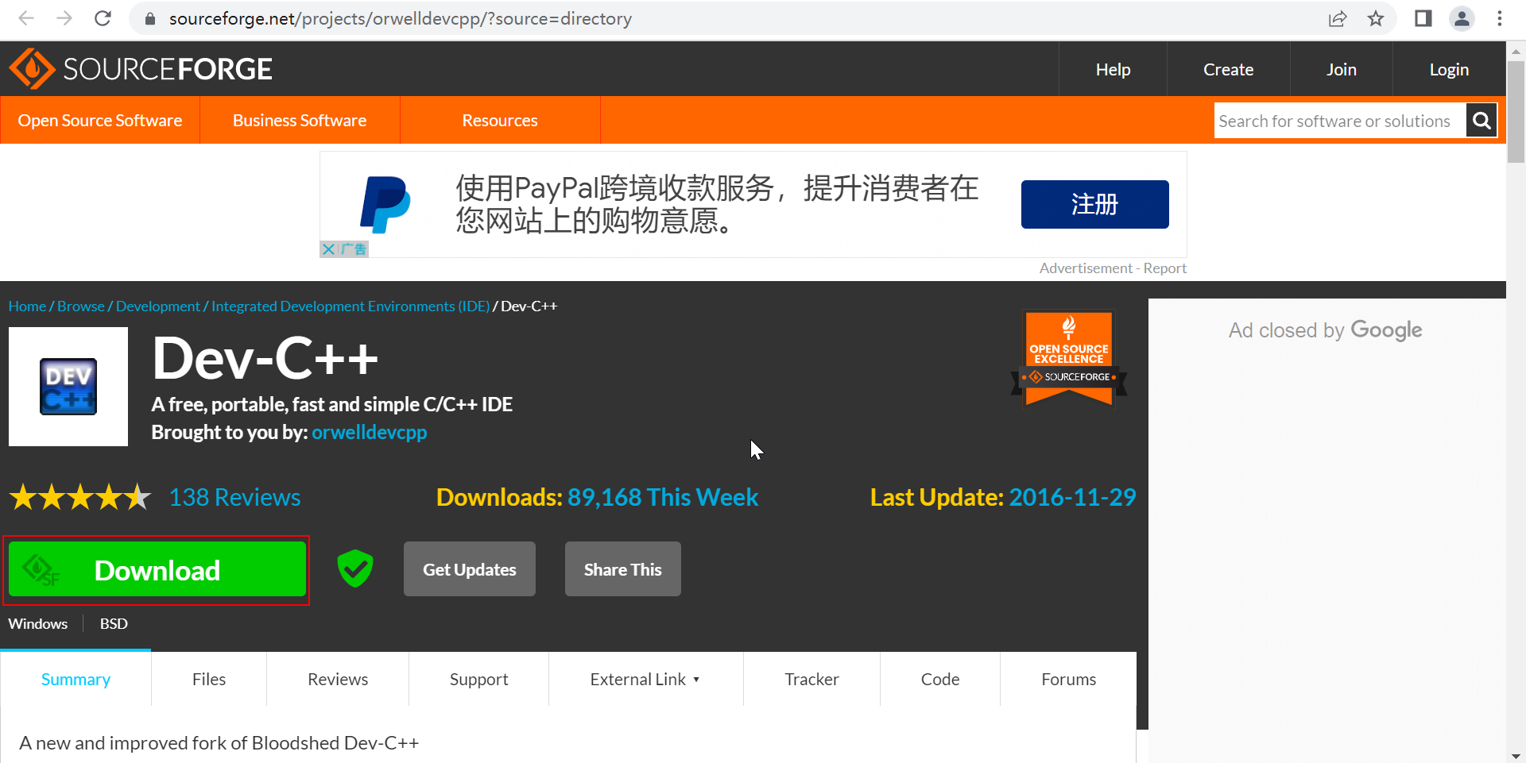Click the address bar URL
Screen dimensions: 1526x763
[401, 18]
